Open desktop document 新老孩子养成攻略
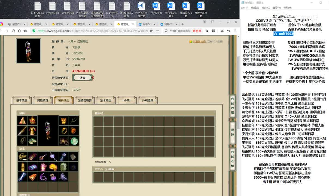 coord(141,10)
